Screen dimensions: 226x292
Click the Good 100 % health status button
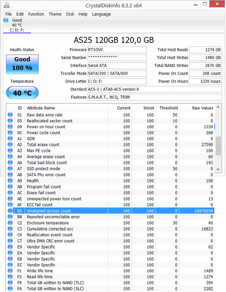click(22, 64)
